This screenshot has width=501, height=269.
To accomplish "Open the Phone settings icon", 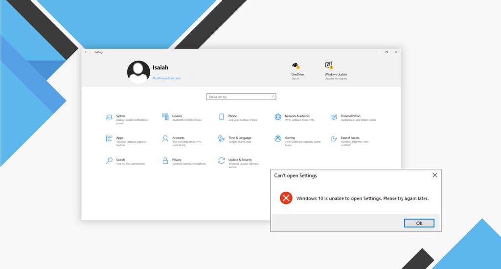I will (222, 117).
